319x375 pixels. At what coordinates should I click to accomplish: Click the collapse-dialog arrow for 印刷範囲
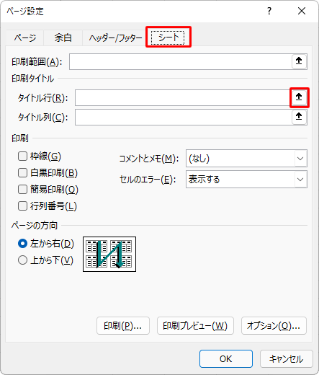(x=299, y=61)
